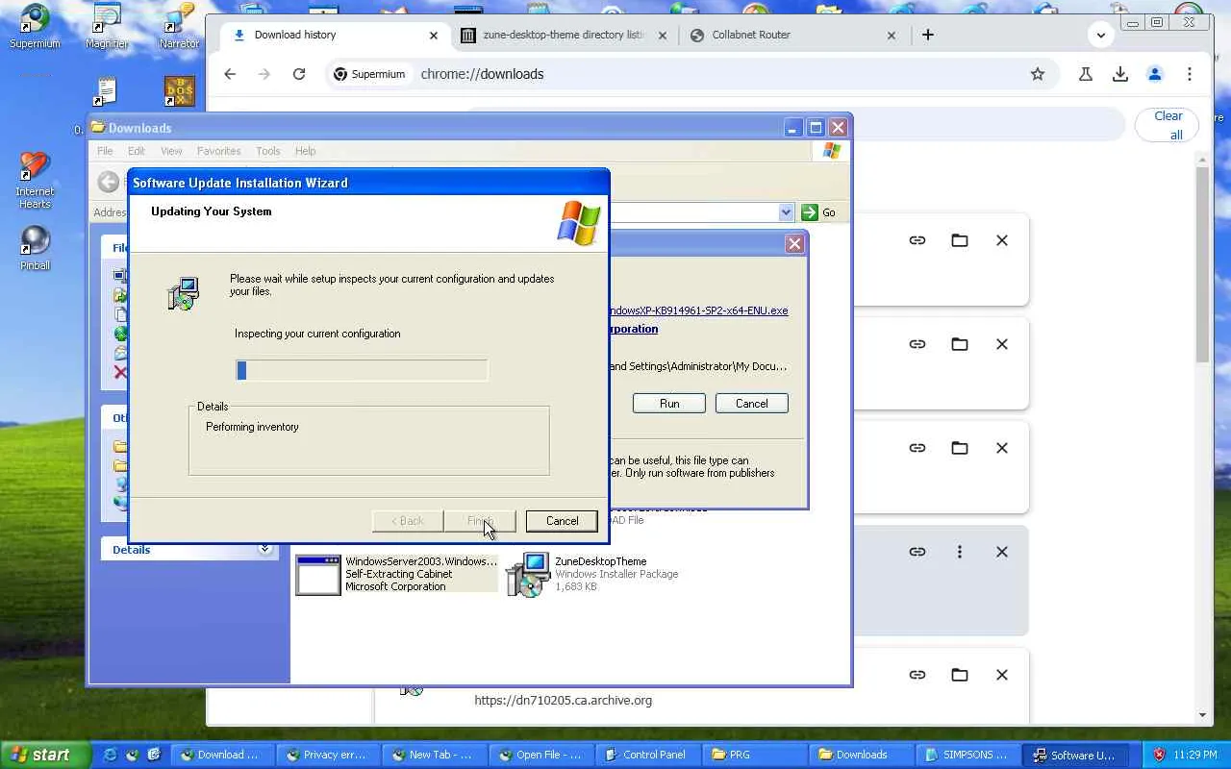Click the Go button in Downloads window
The width and height of the screenshot is (1231, 769).
[x=818, y=212]
